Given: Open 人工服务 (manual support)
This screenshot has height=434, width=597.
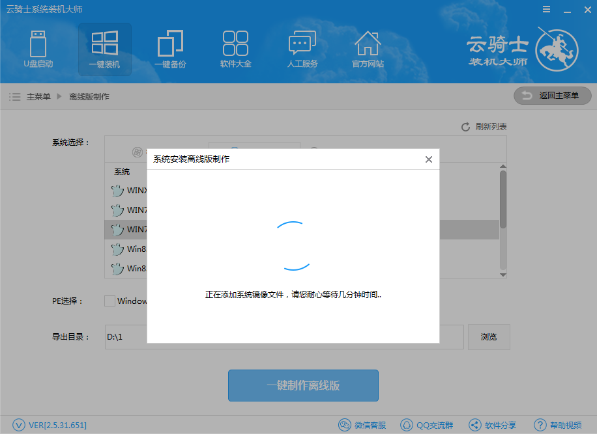Looking at the screenshot, I should [x=302, y=49].
